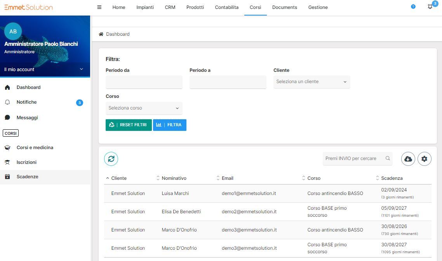Click the circular refresh table icon
The image size is (442, 261).
coord(111,159)
